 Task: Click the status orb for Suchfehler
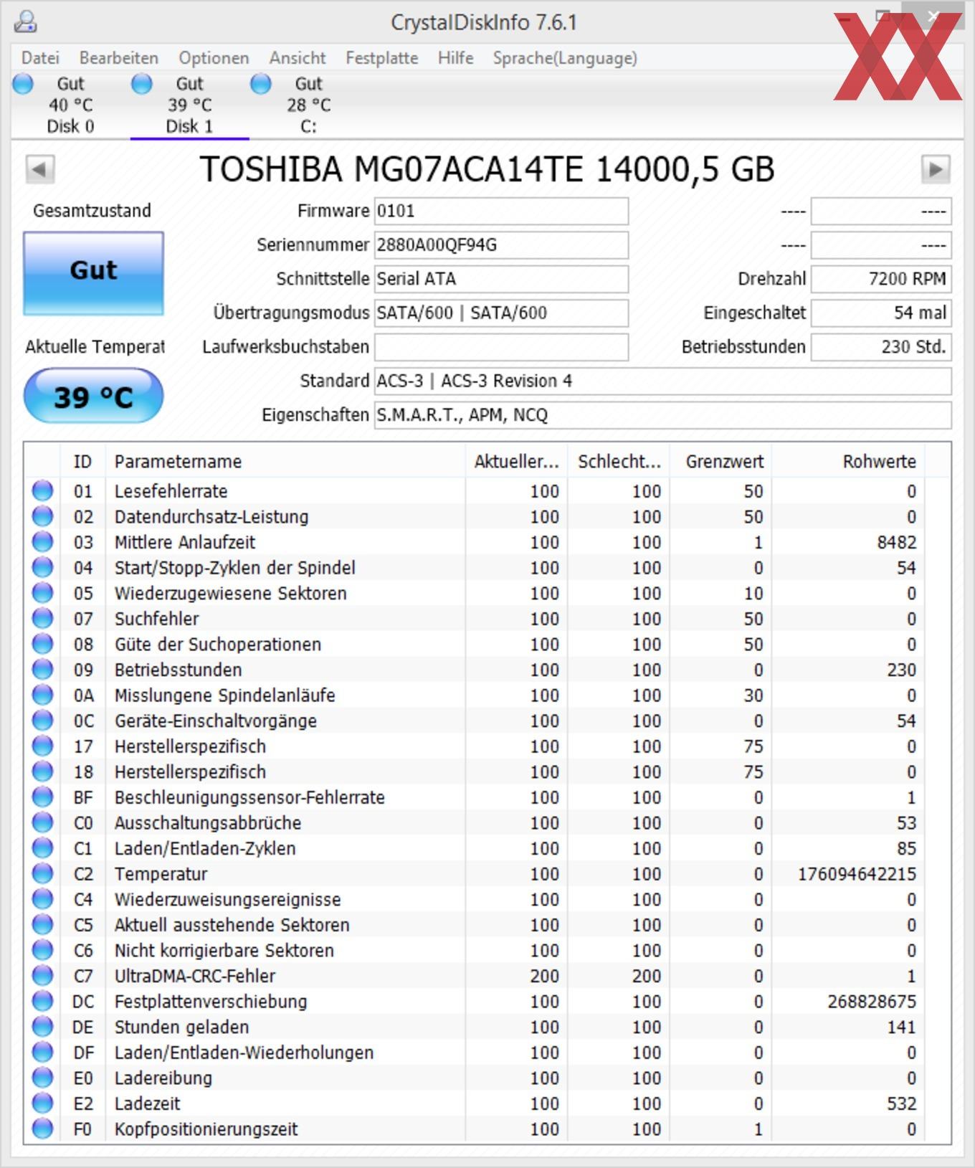[x=43, y=619]
